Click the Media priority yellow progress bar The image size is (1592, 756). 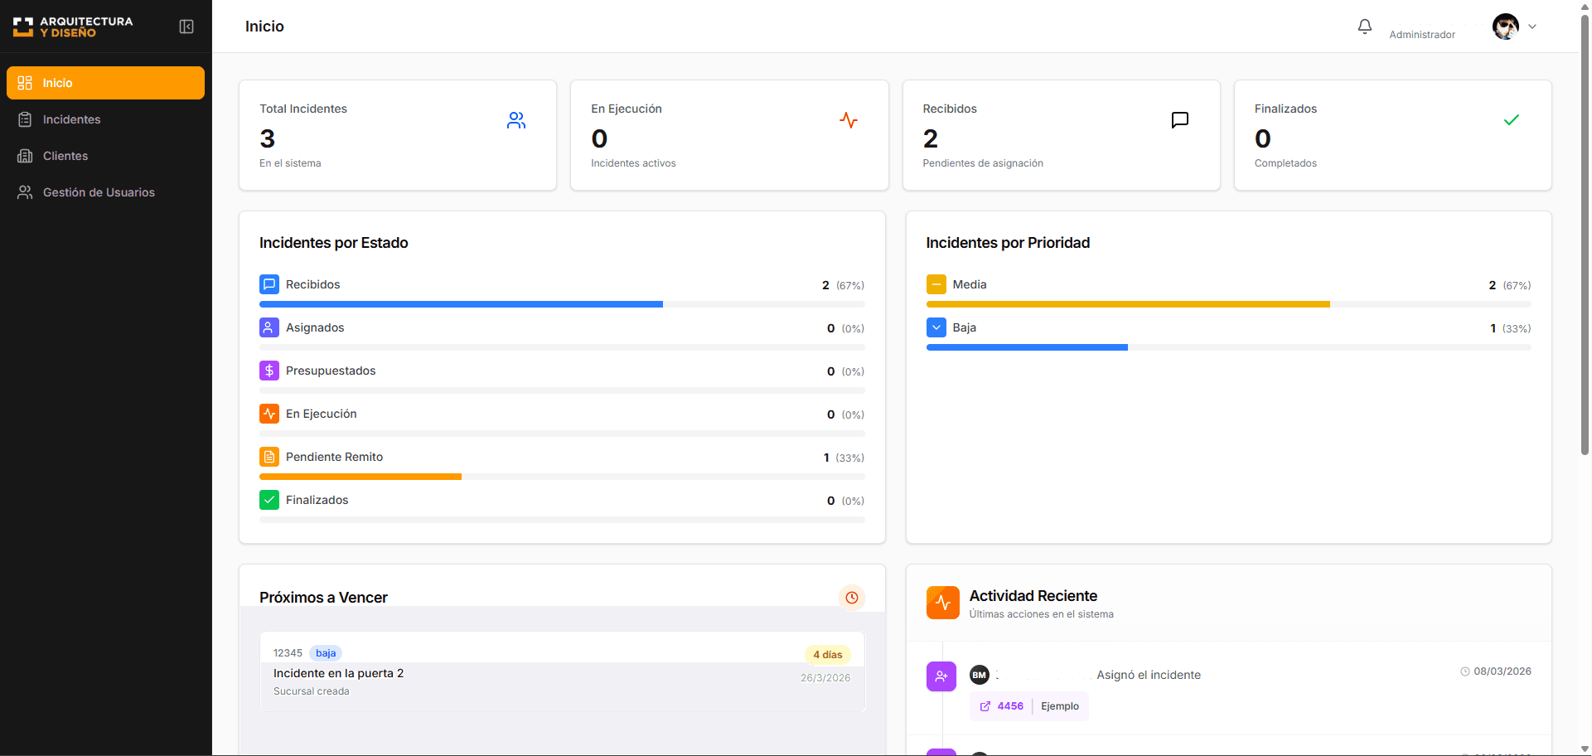pos(1127,304)
